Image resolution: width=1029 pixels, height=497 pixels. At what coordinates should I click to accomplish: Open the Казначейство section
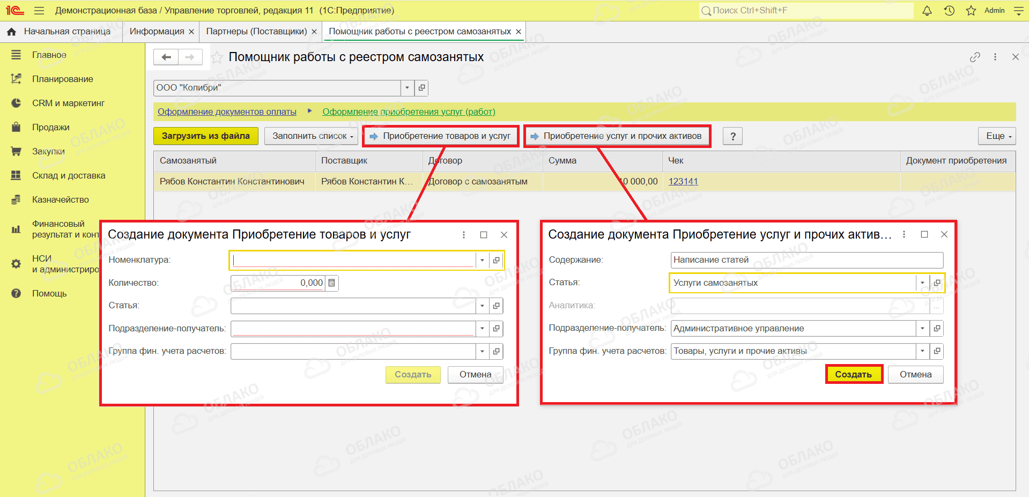click(61, 199)
